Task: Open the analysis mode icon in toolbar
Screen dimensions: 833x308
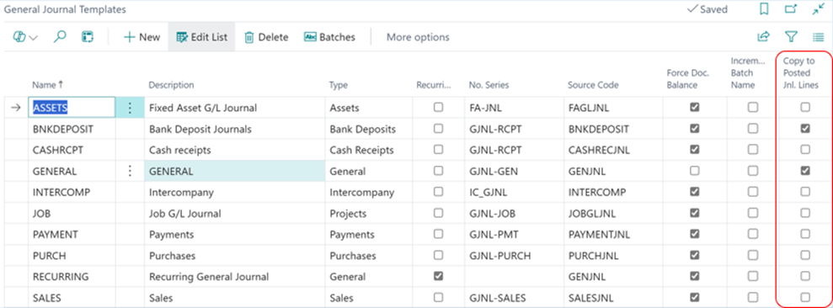Action: click(87, 37)
